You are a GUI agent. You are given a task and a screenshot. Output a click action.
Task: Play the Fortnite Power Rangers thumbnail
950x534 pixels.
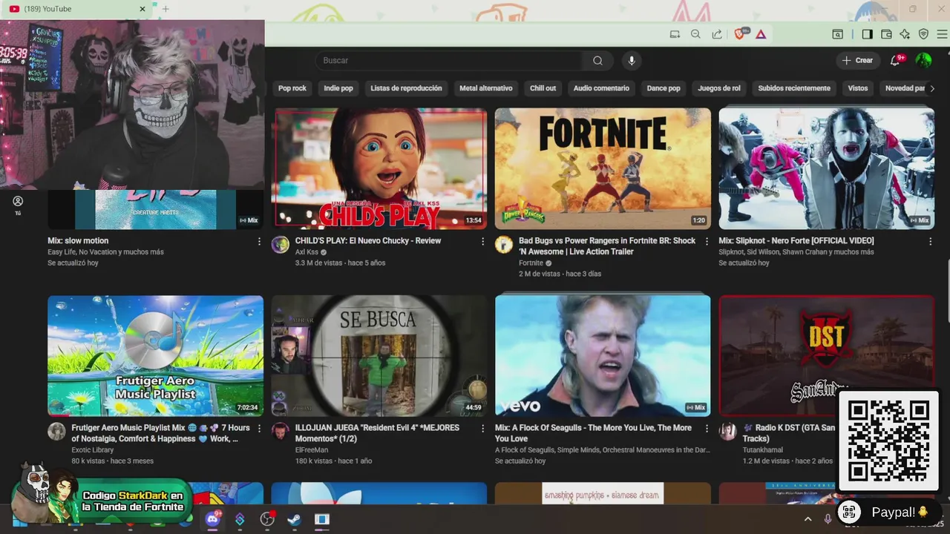(x=603, y=168)
